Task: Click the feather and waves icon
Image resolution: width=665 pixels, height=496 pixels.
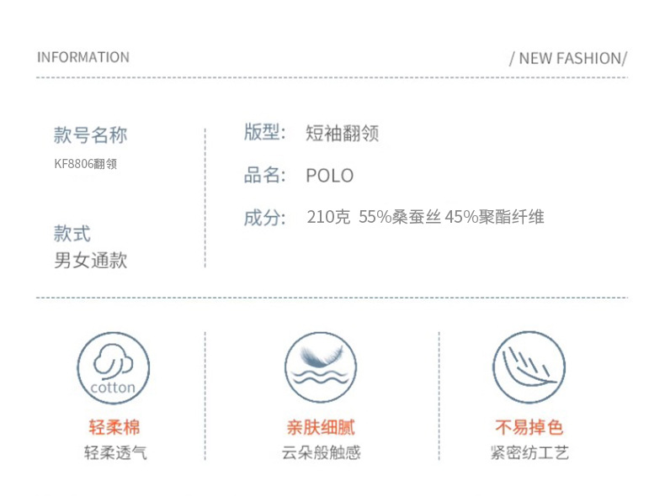Action: point(321,368)
